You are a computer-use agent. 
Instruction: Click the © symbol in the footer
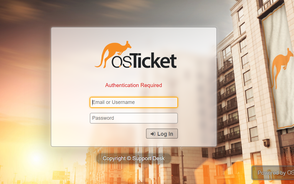(x=129, y=158)
